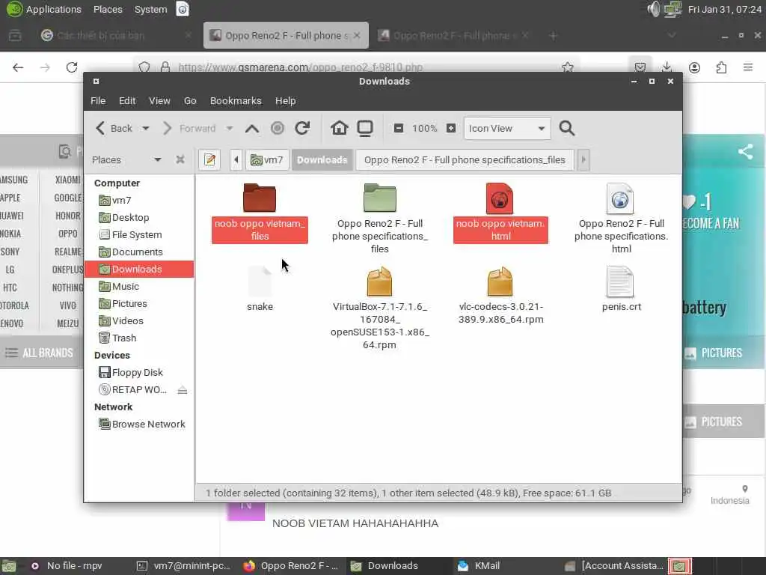The image size is (766, 575).
Task: Open a new Firefox tab
Action: (x=553, y=36)
